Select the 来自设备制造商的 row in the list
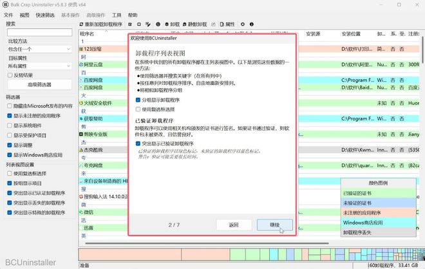The image size is (425, 269). [x=103, y=181]
